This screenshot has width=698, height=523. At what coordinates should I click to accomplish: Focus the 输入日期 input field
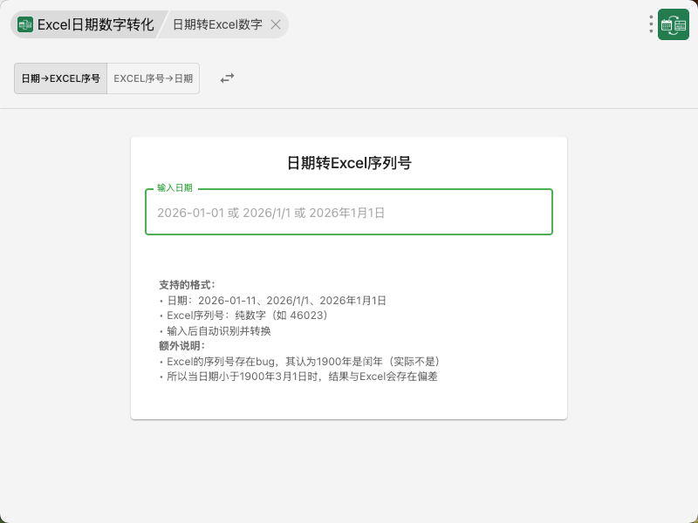click(349, 212)
